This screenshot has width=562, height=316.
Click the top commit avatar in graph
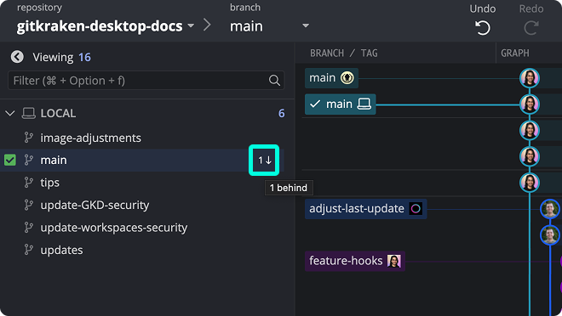530,78
